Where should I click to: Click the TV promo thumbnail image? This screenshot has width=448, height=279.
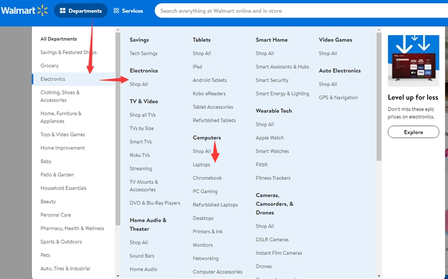(413, 60)
